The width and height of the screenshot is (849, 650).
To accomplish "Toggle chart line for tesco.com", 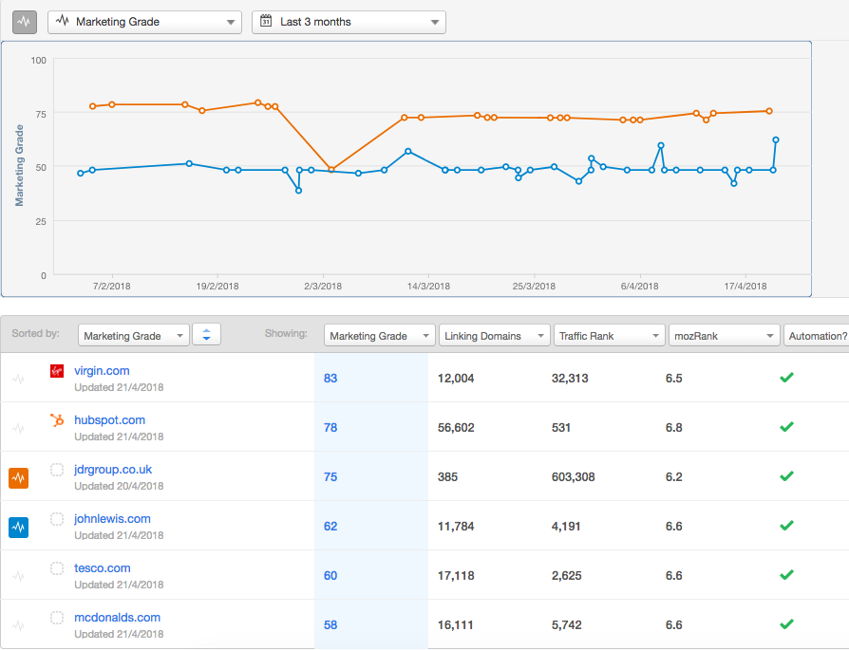I will (18, 576).
